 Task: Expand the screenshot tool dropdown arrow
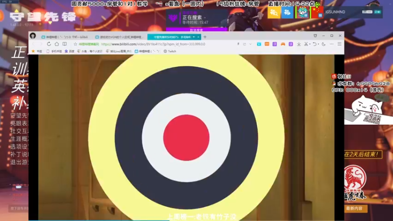click(310, 44)
